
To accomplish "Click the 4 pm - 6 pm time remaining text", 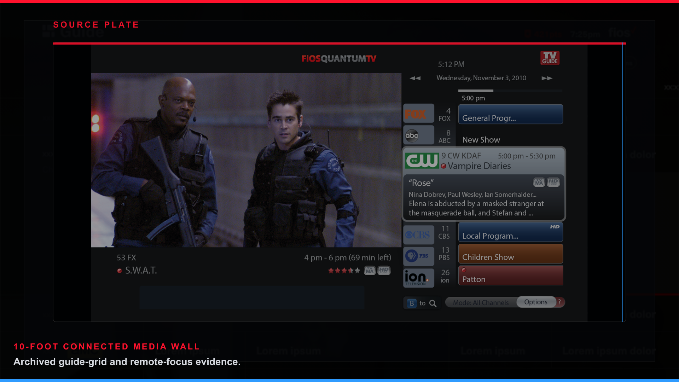I will tap(348, 257).
